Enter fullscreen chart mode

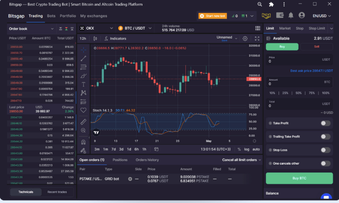pos(257,38)
